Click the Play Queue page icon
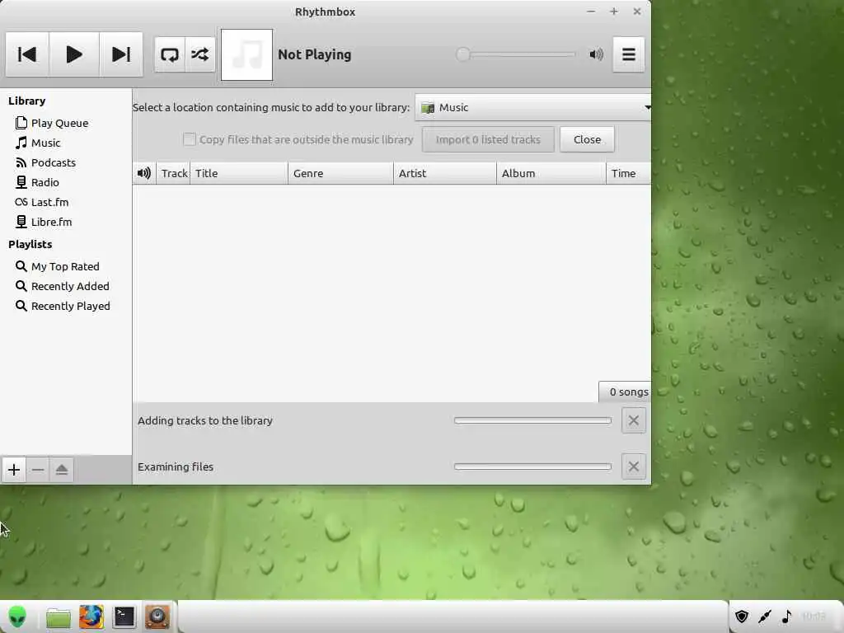 21,123
